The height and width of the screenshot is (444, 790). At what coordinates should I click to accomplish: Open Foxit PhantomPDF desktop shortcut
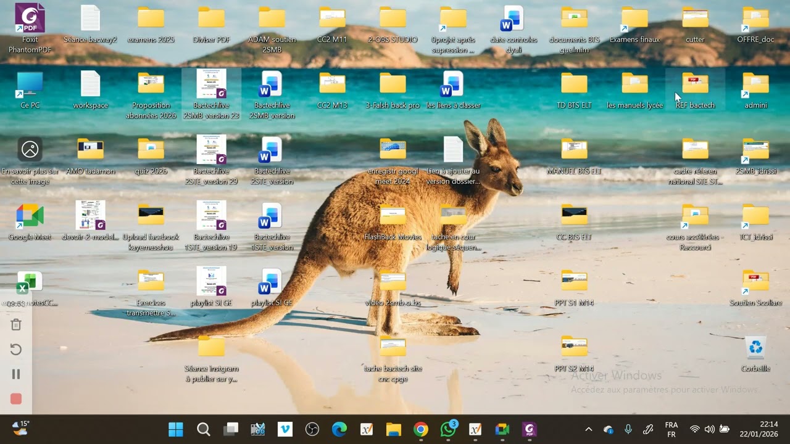pyautogui.click(x=30, y=28)
